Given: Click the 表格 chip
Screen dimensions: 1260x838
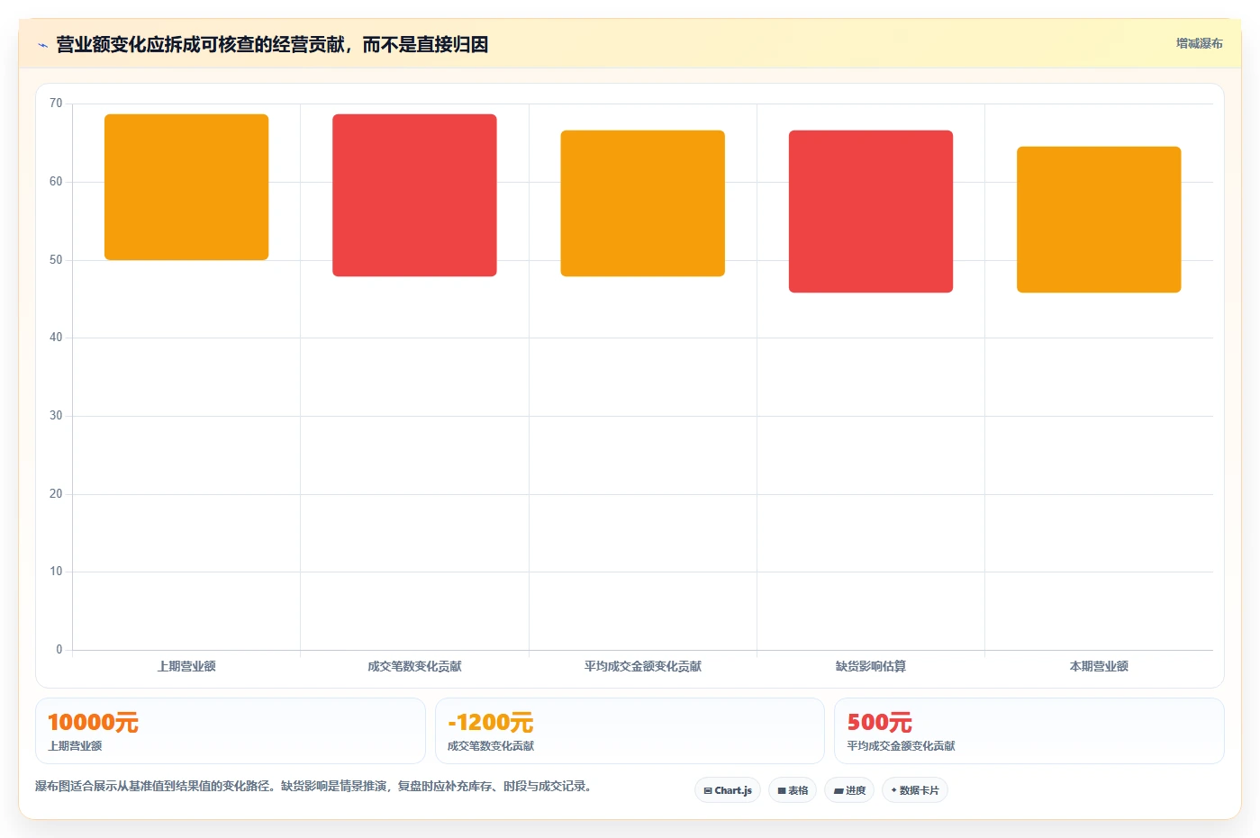Looking at the screenshot, I should coord(793,790).
